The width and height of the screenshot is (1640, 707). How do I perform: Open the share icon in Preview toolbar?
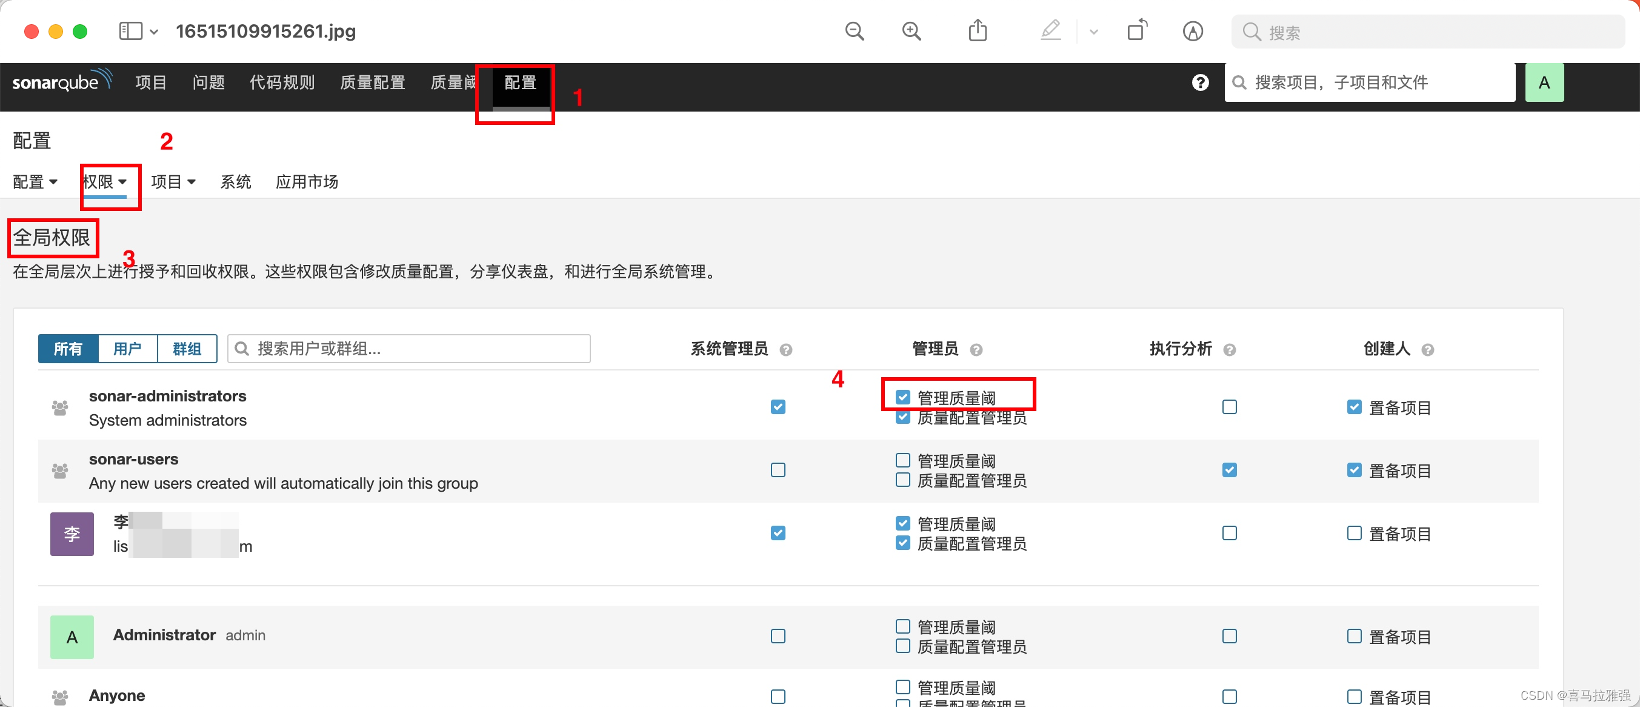[978, 30]
